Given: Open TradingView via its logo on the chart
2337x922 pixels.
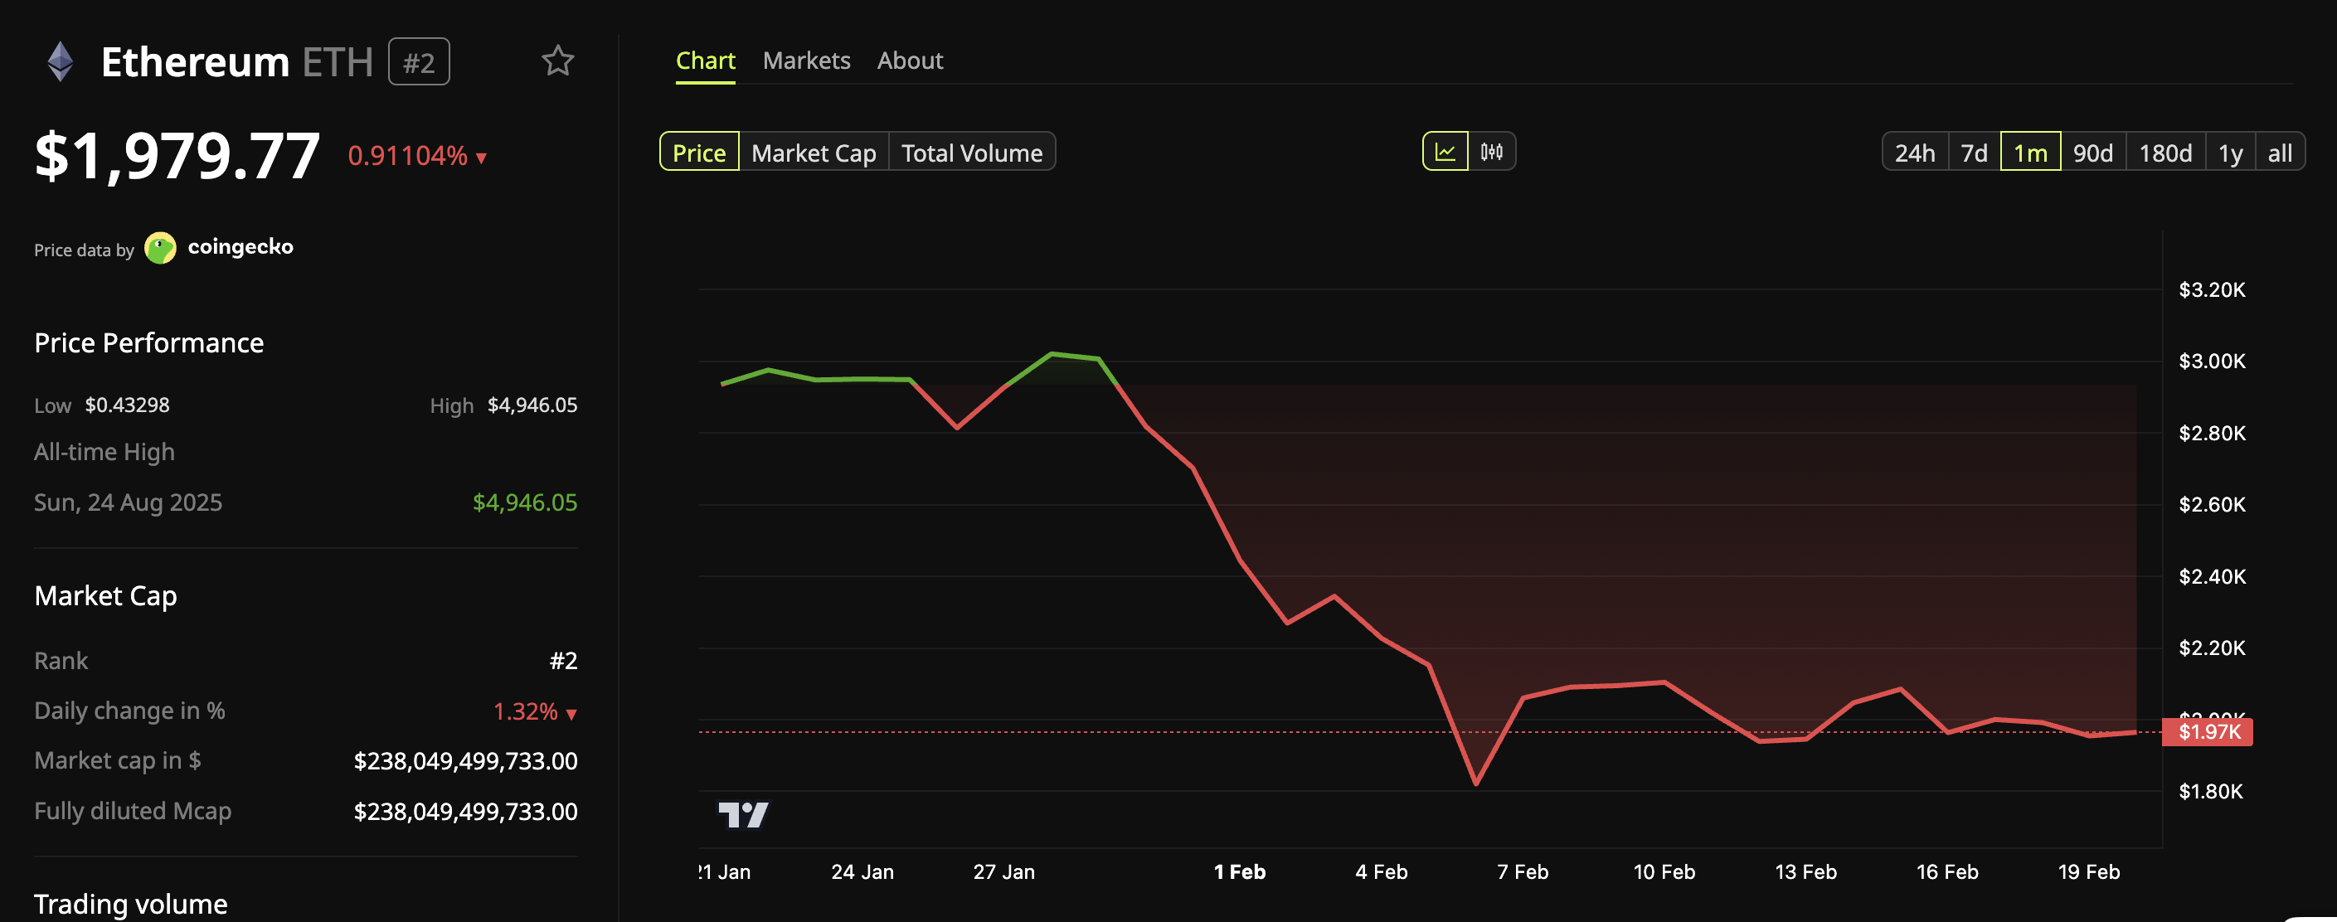Looking at the screenshot, I should coord(746,814).
